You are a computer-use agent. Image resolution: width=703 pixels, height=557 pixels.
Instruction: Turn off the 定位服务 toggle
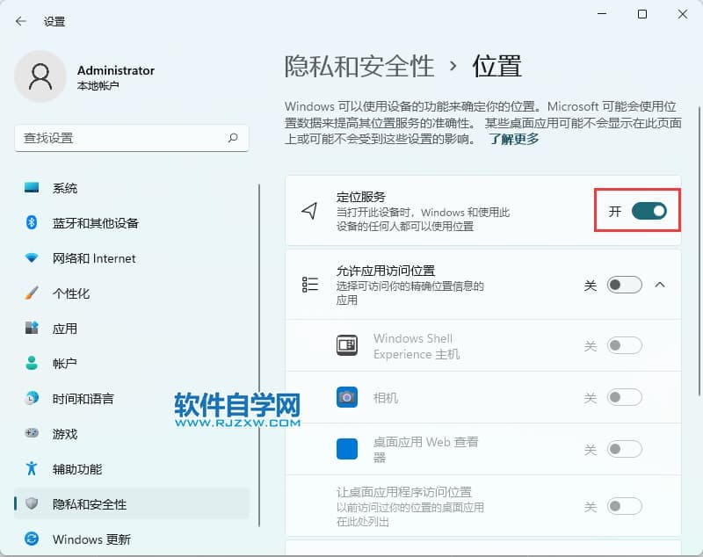[649, 211]
